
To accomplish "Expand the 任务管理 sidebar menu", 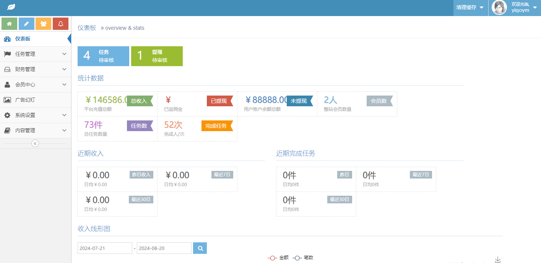I will (35, 54).
